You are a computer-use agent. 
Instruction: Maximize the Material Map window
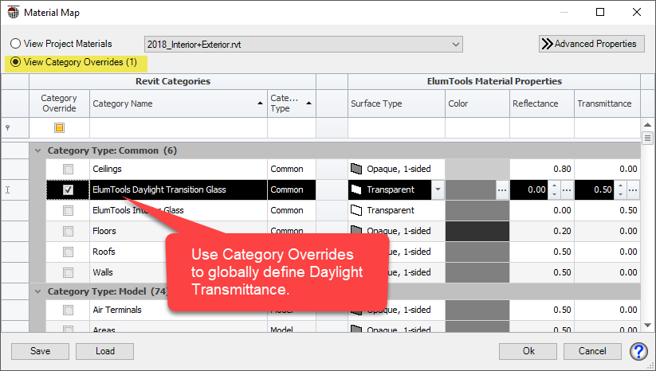click(600, 12)
